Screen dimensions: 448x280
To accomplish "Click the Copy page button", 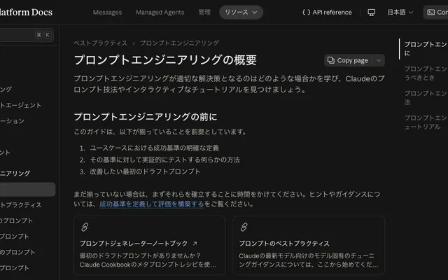I will [x=348, y=60].
